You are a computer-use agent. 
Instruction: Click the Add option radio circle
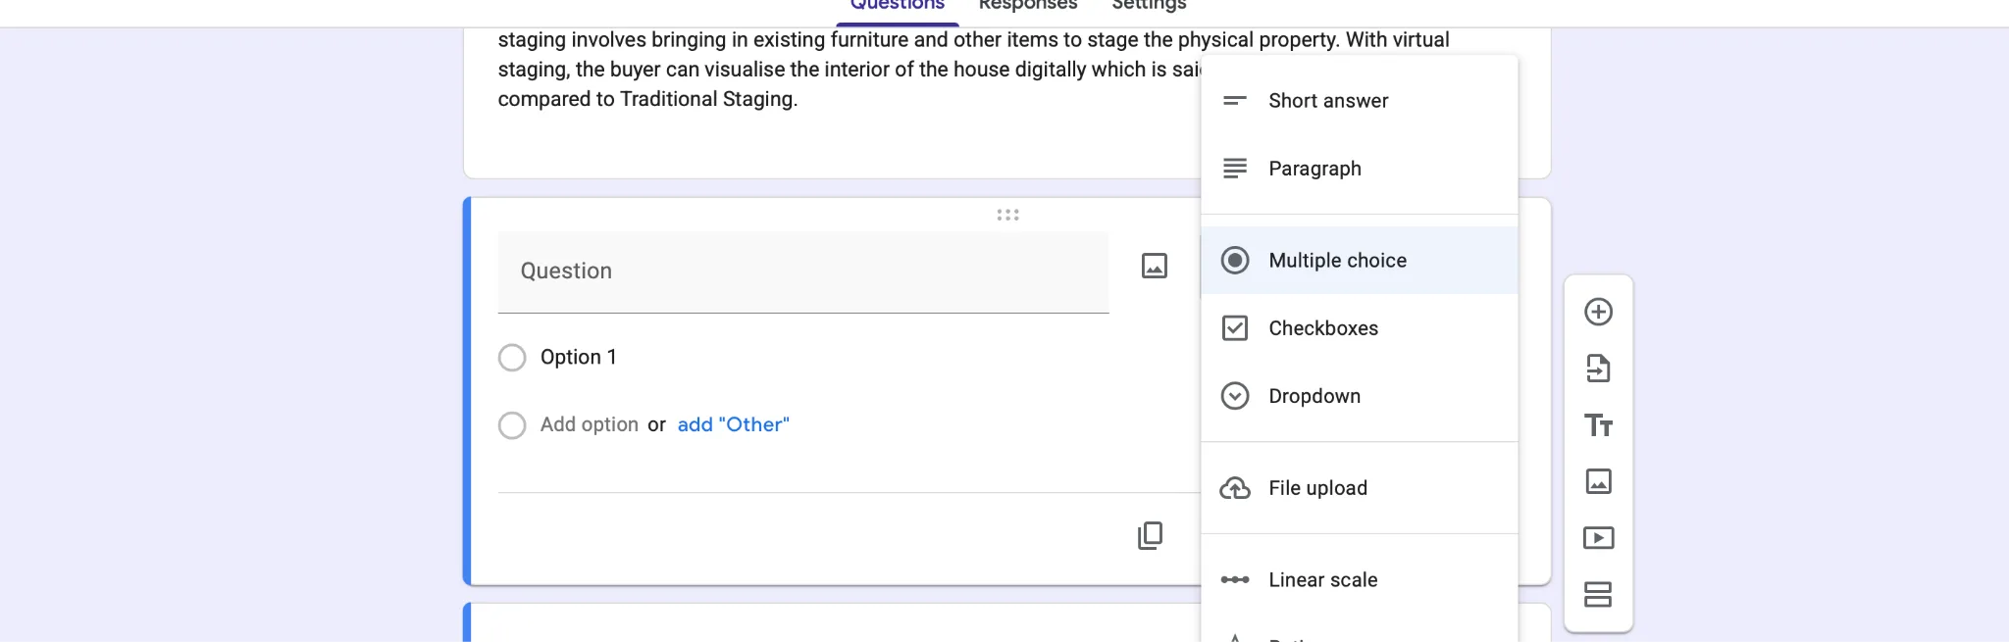coord(512,424)
